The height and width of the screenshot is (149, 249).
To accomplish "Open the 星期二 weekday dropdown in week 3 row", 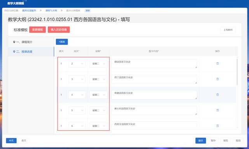I will click(98, 79).
